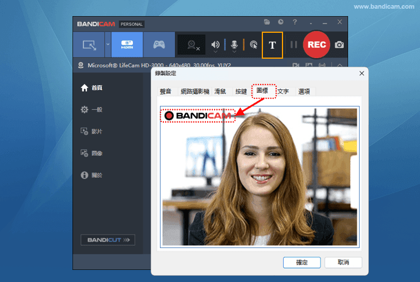The height and width of the screenshot is (282, 420).
Task: Click the Microsoft LifeCam HD-3000 device text
Action: pos(159,65)
